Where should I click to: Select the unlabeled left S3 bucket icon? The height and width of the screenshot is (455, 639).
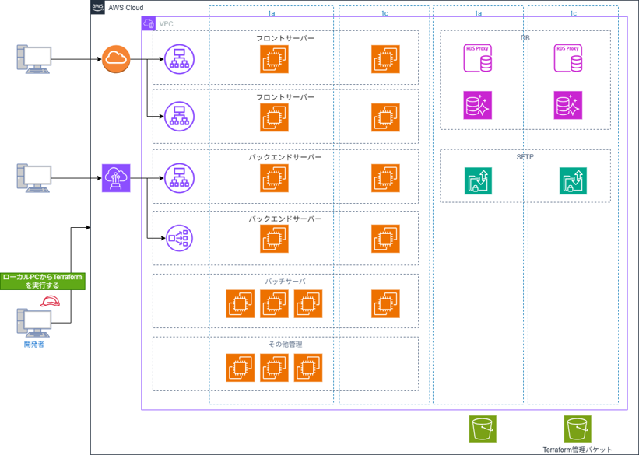pyautogui.click(x=483, y=429)
